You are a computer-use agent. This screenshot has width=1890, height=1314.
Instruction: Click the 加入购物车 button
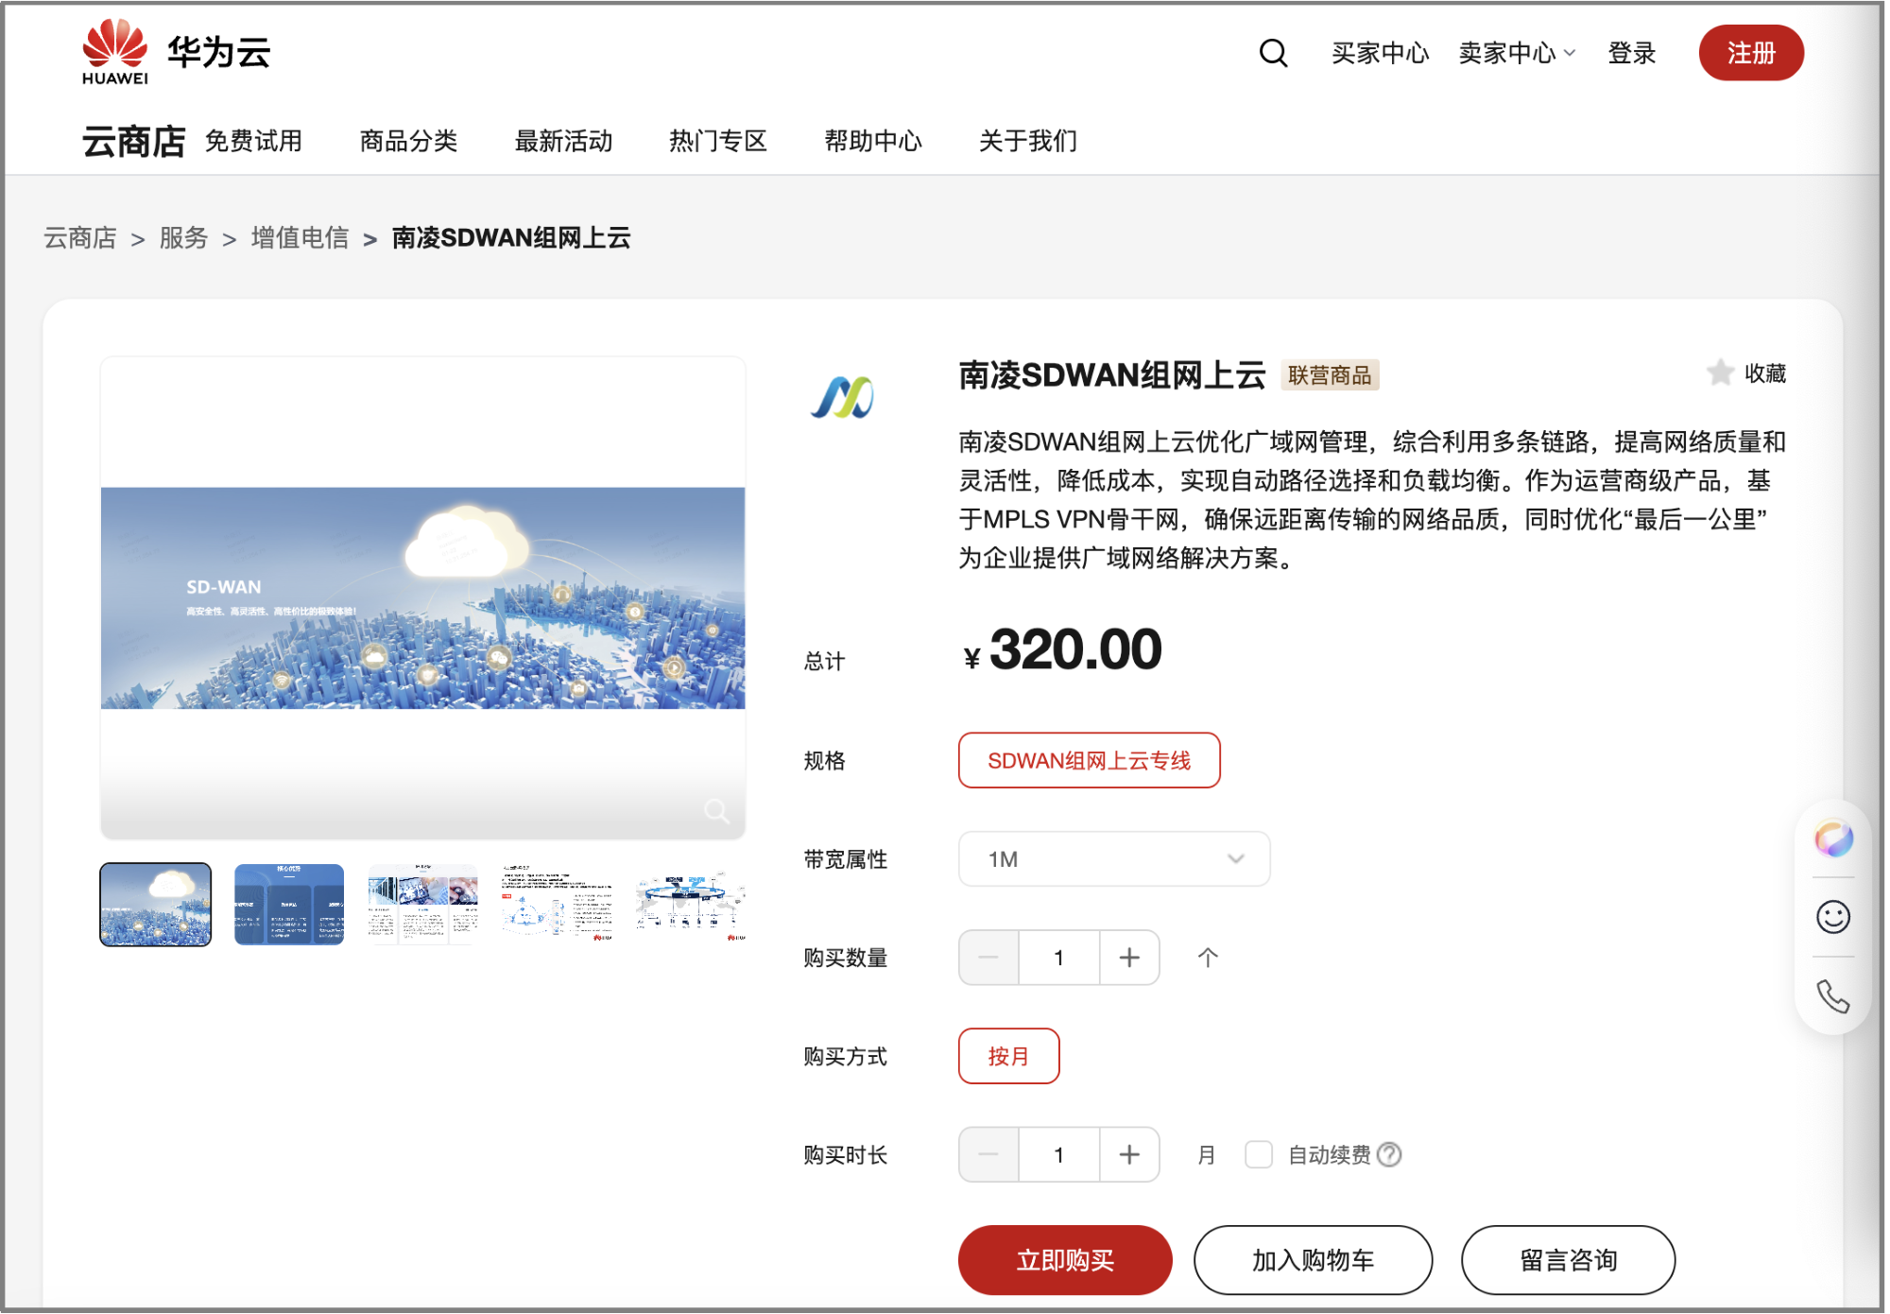[x=1313, y=1260]
